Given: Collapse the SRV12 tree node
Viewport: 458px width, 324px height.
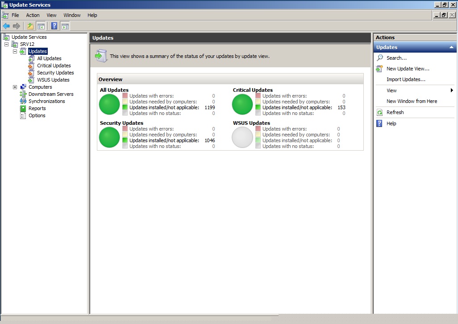Looking at the screenshot, I should 6,44.
